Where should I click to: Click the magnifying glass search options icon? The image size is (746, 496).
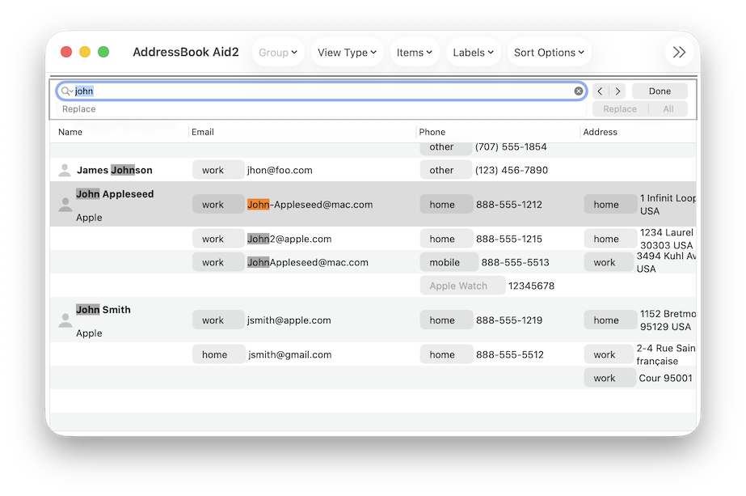pos(66,91)
